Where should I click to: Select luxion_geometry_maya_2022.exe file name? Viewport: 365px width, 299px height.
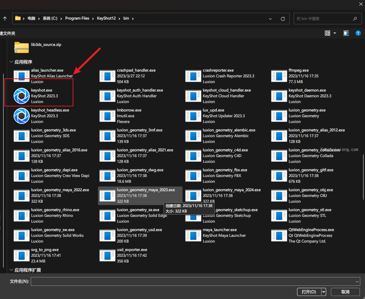60,190
